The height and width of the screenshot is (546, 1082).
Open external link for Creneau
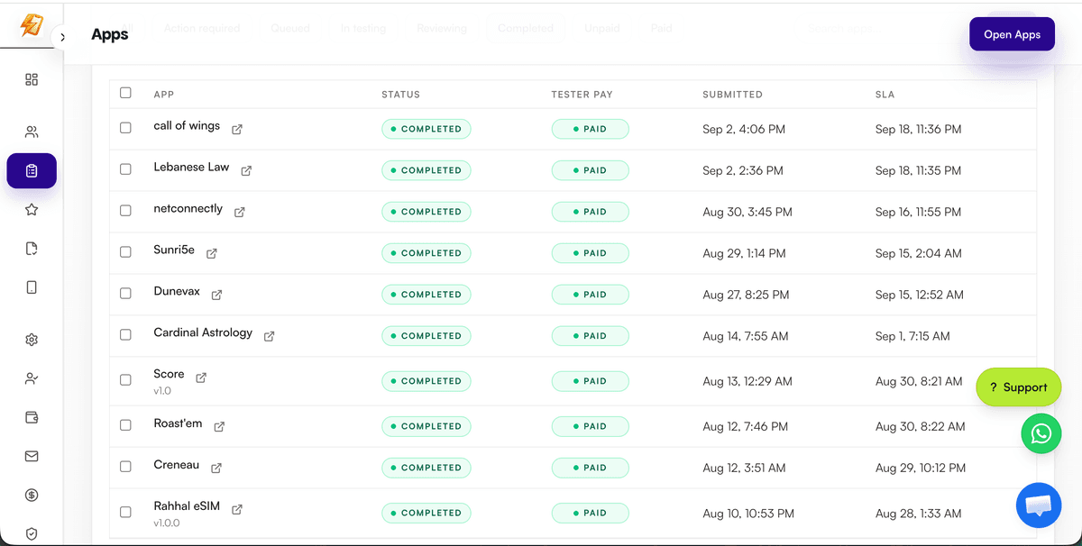[216, 468]
